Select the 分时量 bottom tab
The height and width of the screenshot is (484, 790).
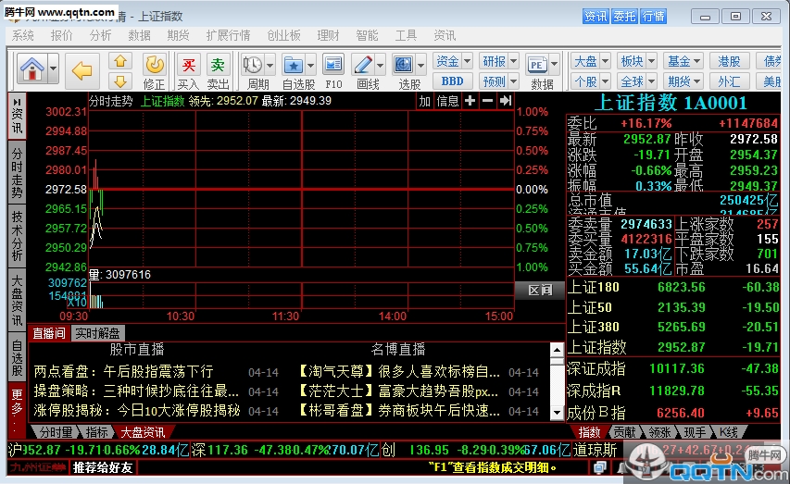(x=56, y=432)
